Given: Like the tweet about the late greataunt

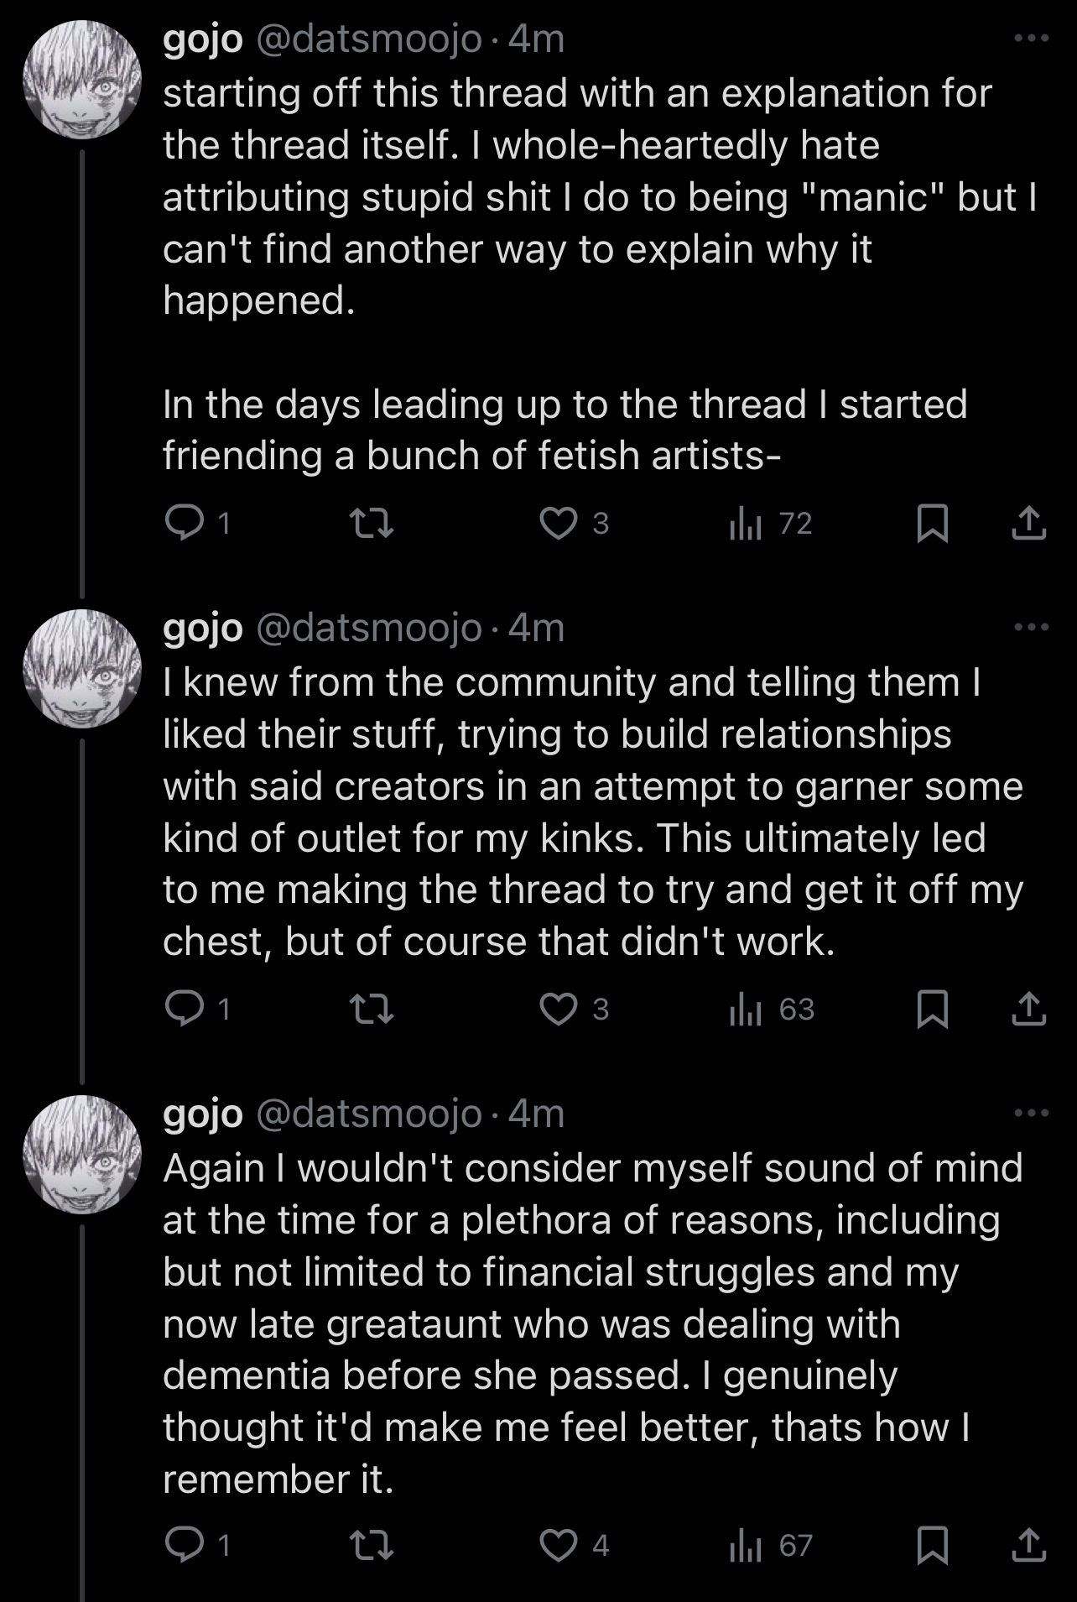Looking at the screenshot, I should (558, 1545).
